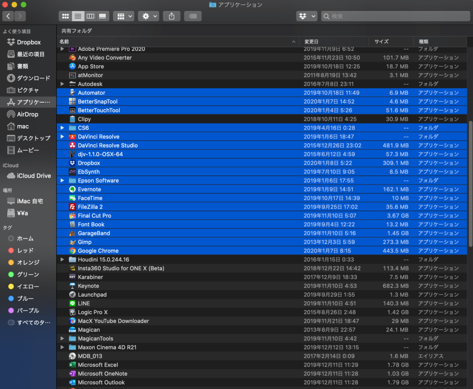Screen dimensions: 473x389
Task: Select the FileZilla 2 app icon
Action: coord(73,207)
